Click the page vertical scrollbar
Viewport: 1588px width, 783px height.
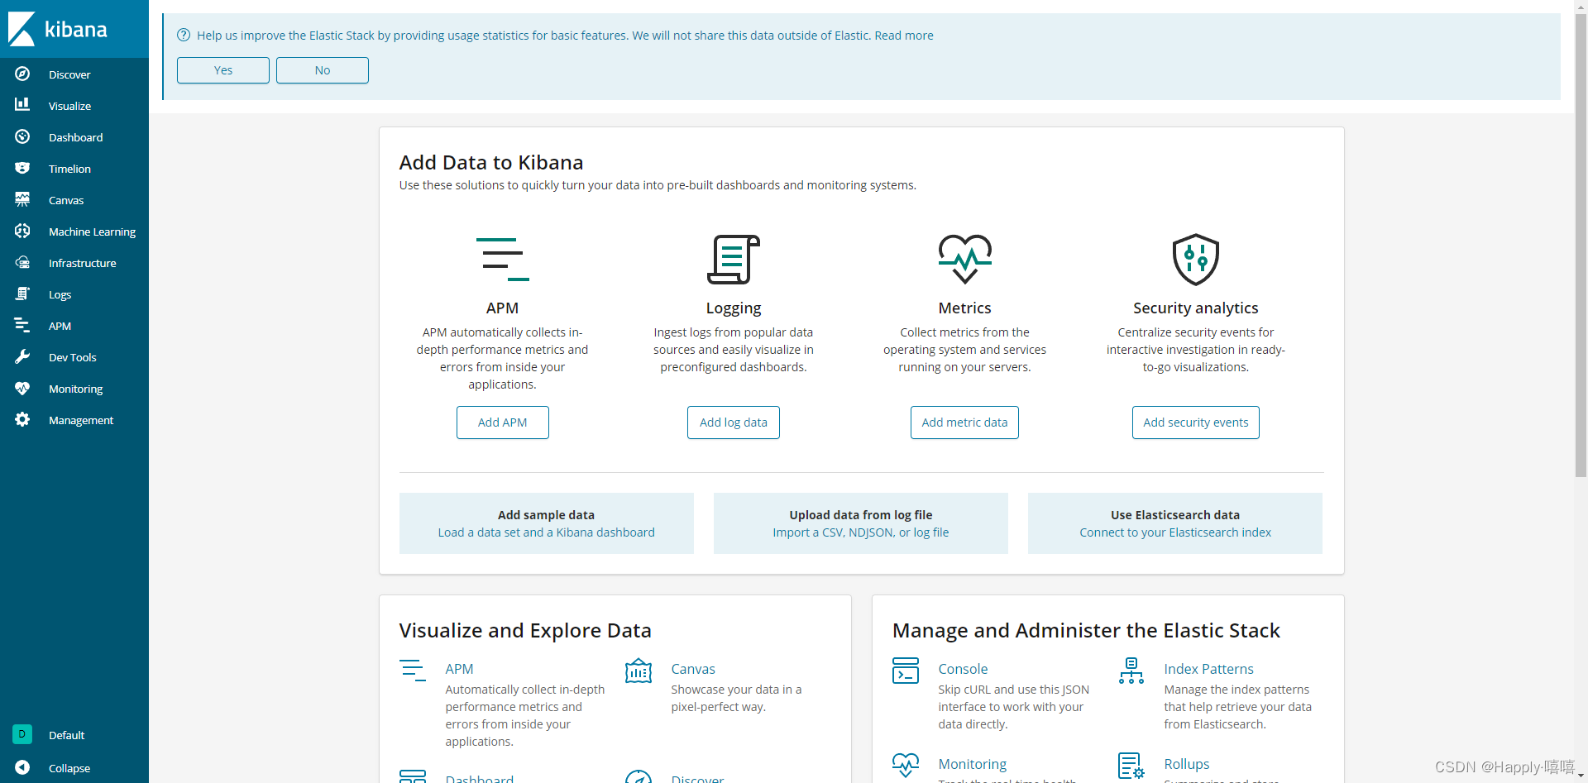(x=1581, y=246)
